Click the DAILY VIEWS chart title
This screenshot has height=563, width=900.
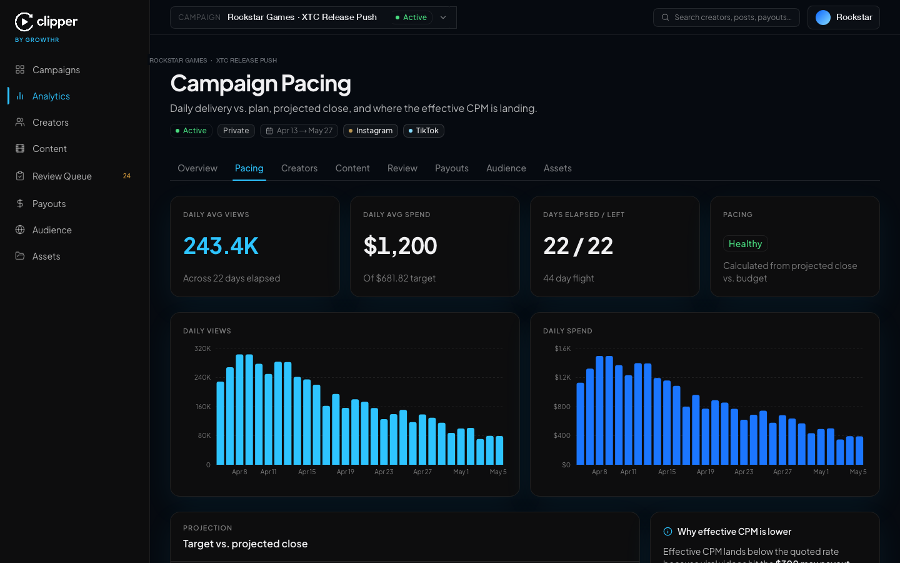coord(207,331)
